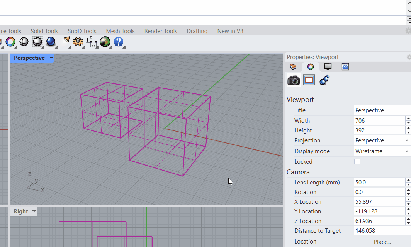Screen dimensions: 411x247
Task: Open options via the orange gear toolbar icon
Action: 78,42
